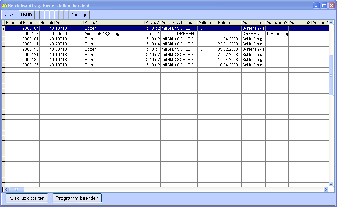This screenshot has width=337, height=207.
Task: Click the Programm beenden button
Action: 77,198
